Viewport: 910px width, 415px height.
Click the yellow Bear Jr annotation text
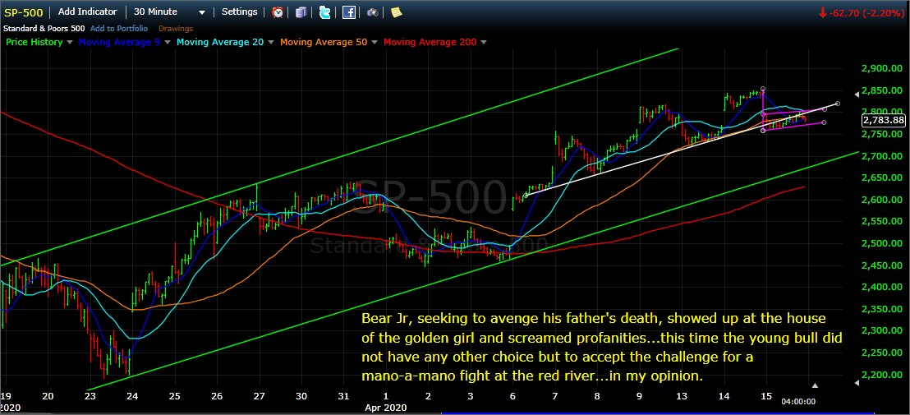[x=601, y=347]
